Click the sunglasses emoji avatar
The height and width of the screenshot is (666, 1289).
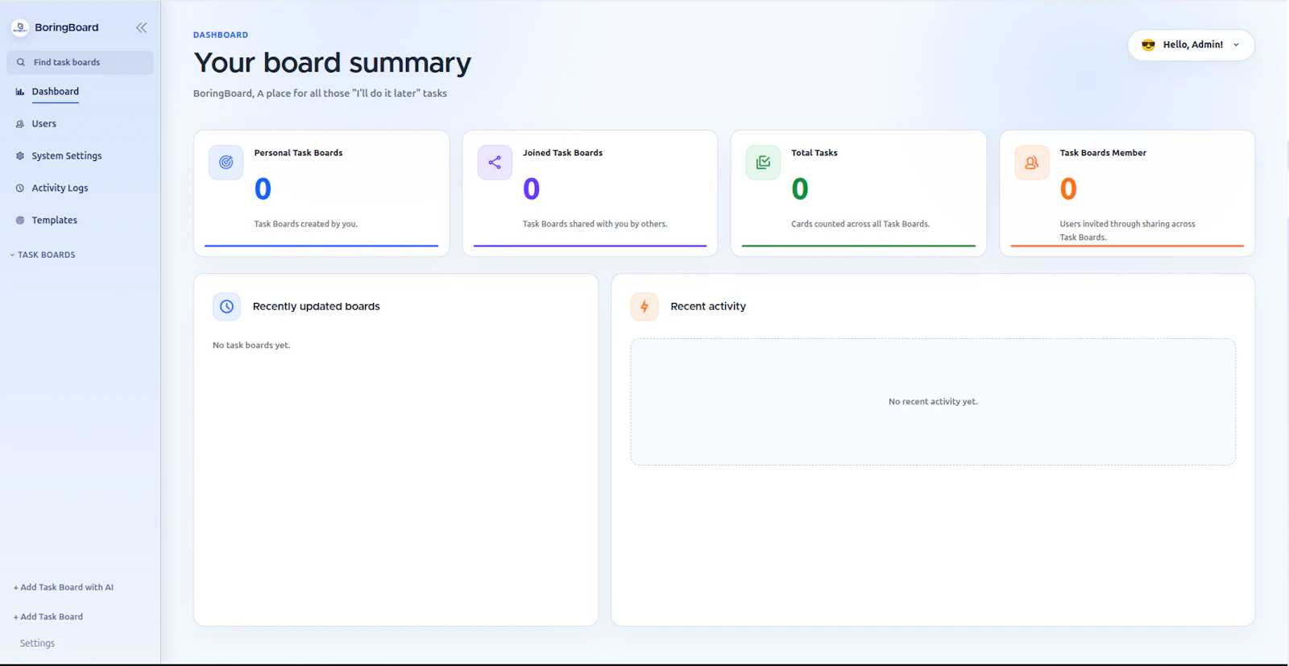click(1149, 45)
